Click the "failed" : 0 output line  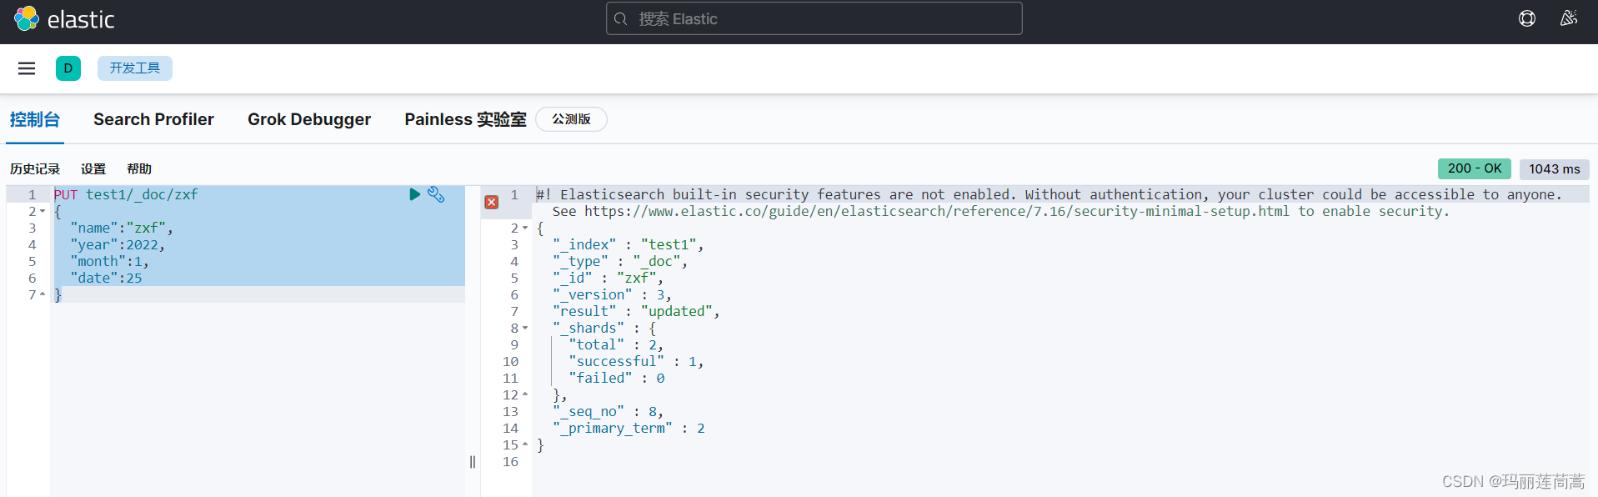pos(616,378)
